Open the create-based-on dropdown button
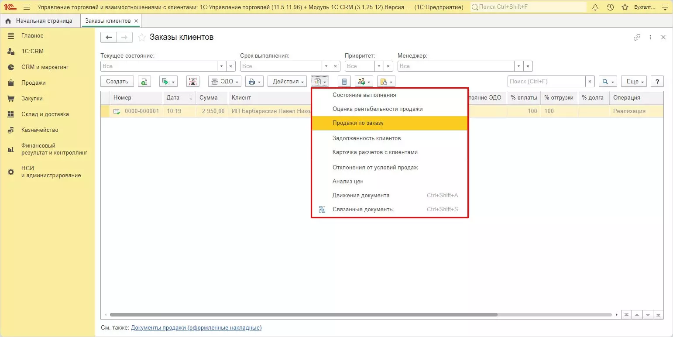 (168, 82)
